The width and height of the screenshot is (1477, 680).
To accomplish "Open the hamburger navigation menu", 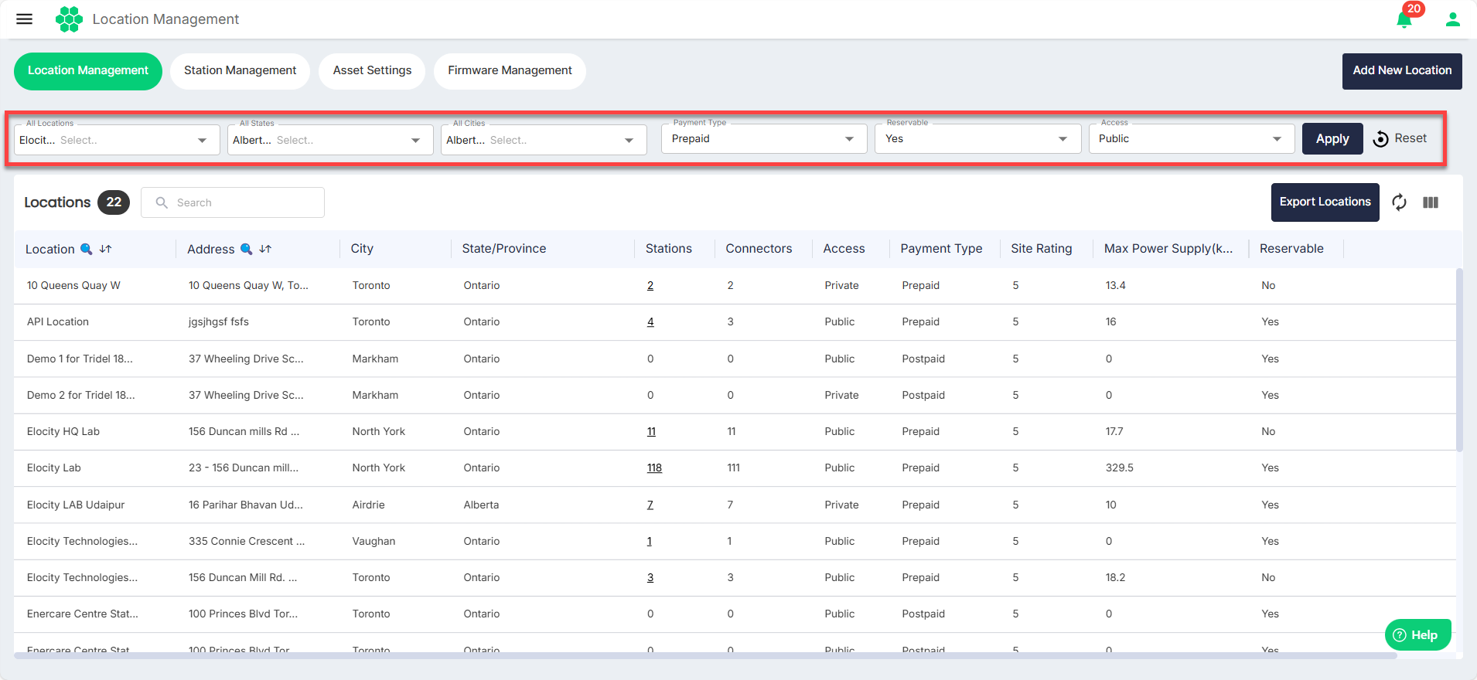I will (x=25, y=19).
